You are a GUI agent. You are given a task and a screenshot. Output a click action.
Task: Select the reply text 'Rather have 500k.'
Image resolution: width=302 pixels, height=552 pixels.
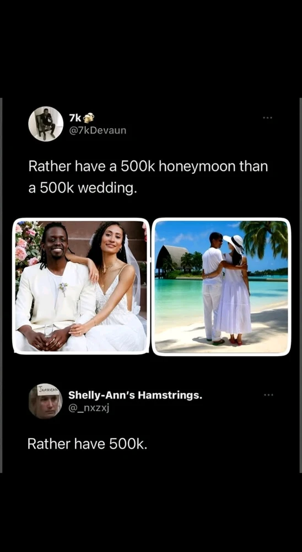pos(87,444)
